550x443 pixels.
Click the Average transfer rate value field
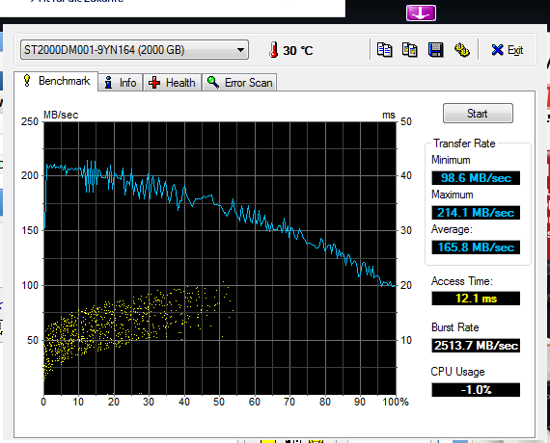pos(476,248)
